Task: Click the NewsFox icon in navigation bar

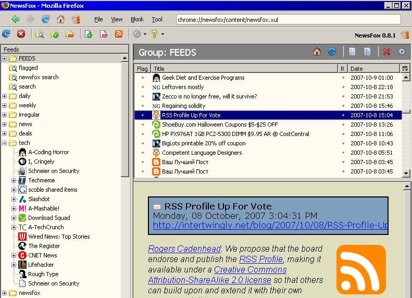Action: [x=76, y=19]
